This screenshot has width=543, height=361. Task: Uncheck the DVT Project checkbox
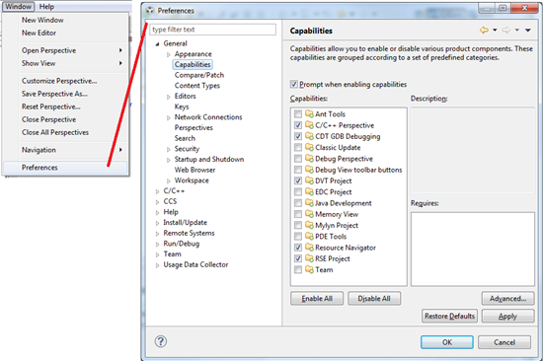click(x=298, y=180)
